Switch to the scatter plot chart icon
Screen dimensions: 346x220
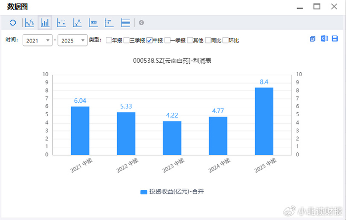(61, 23)
